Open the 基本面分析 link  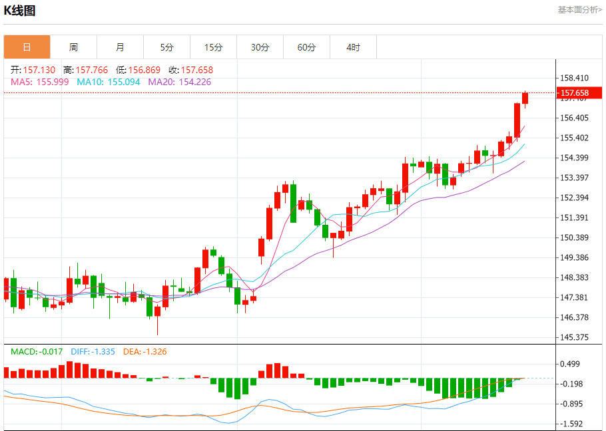[x=580, y=10]
